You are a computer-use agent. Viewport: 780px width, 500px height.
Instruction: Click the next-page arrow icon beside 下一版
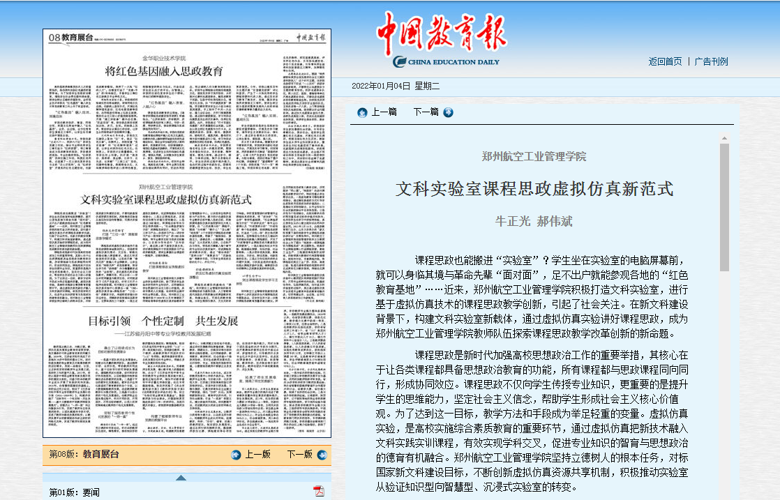click(322, 455)
